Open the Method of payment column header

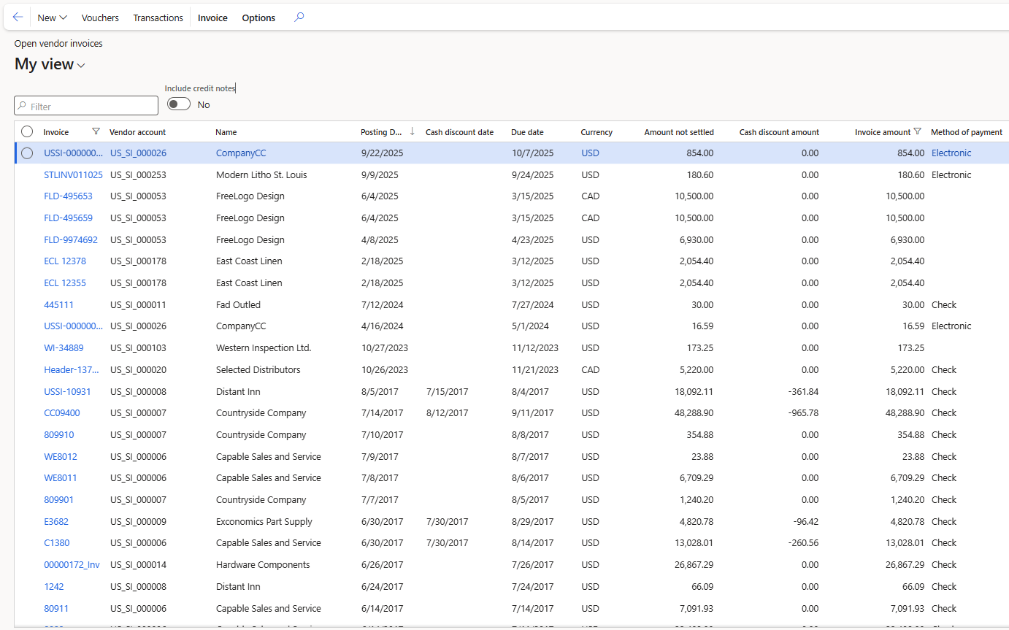click(966, 132)
